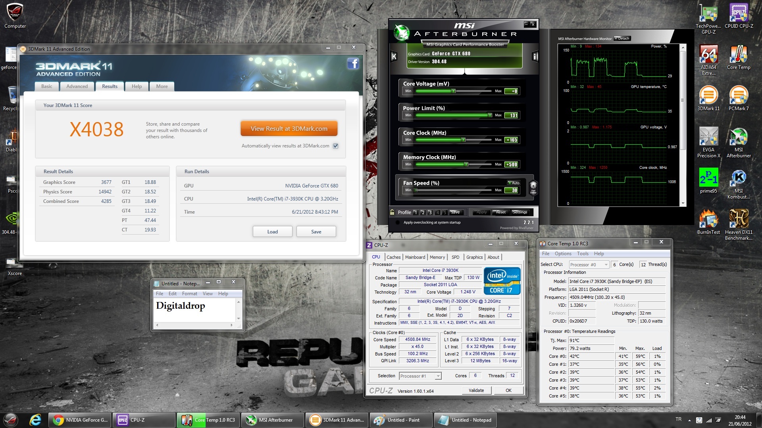Click the CPU-Z OK button

(x=508, y=390)
